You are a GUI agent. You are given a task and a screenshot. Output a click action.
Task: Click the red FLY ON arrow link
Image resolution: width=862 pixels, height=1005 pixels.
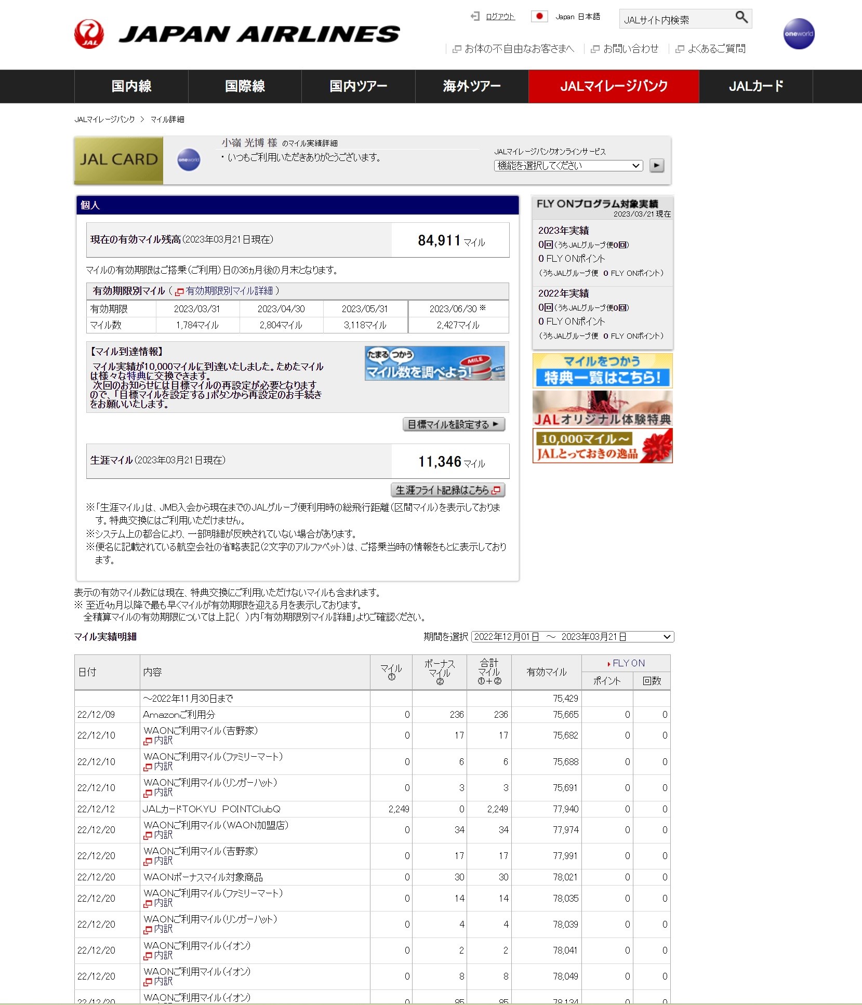626,663
